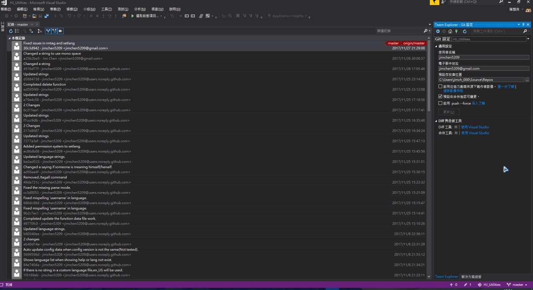The image size is (533, 290).
Task: Switch history list view mode icon
Action: tap(17, 31)
